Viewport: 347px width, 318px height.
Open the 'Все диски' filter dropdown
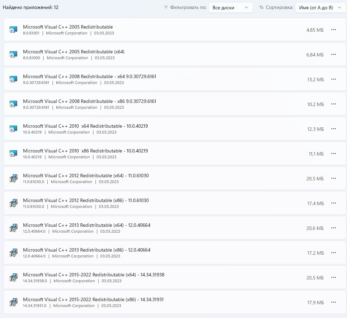(x=231, y=8)
